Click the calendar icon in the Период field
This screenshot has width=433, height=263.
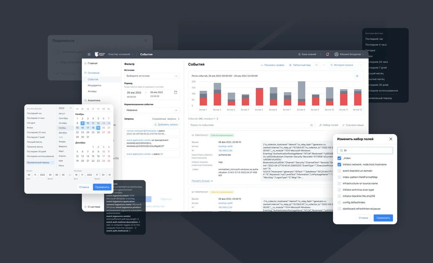click(x=176, y=92)
